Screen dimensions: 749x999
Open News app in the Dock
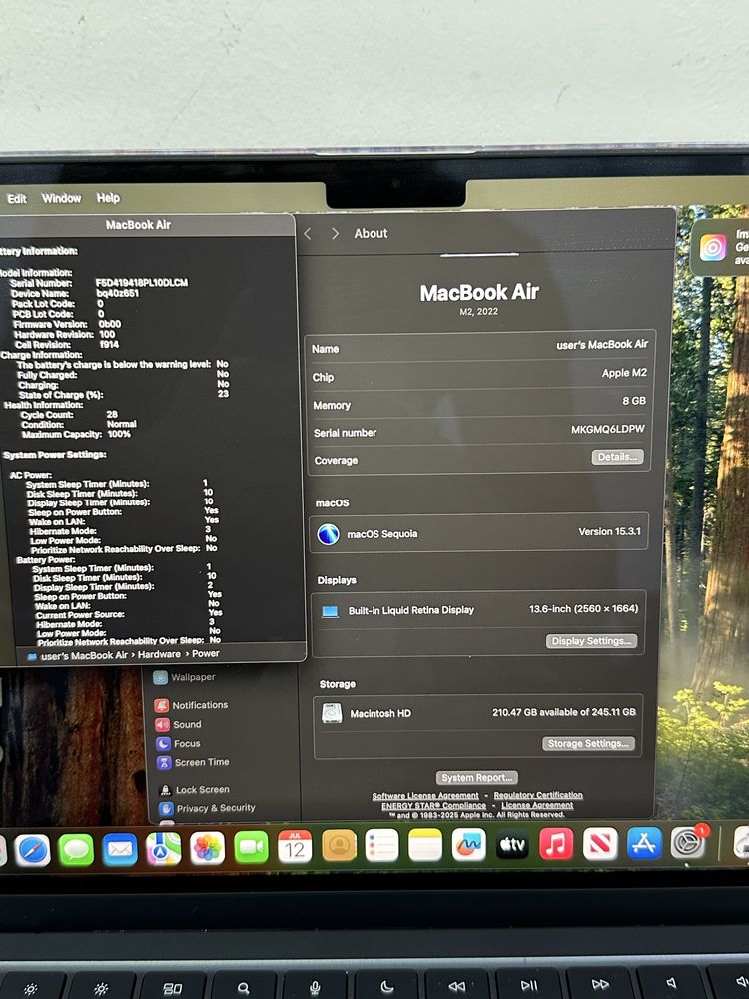600,844
